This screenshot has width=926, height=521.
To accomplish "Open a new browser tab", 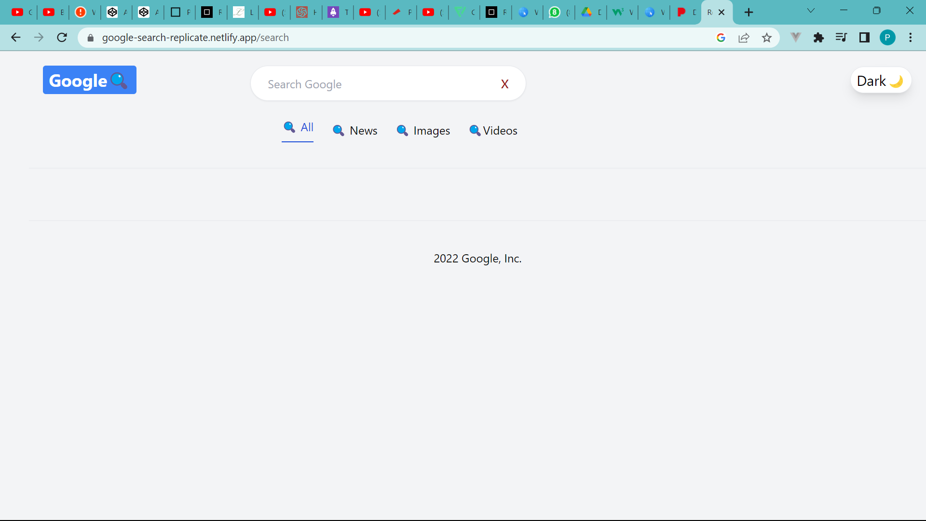I will point(749,13).
